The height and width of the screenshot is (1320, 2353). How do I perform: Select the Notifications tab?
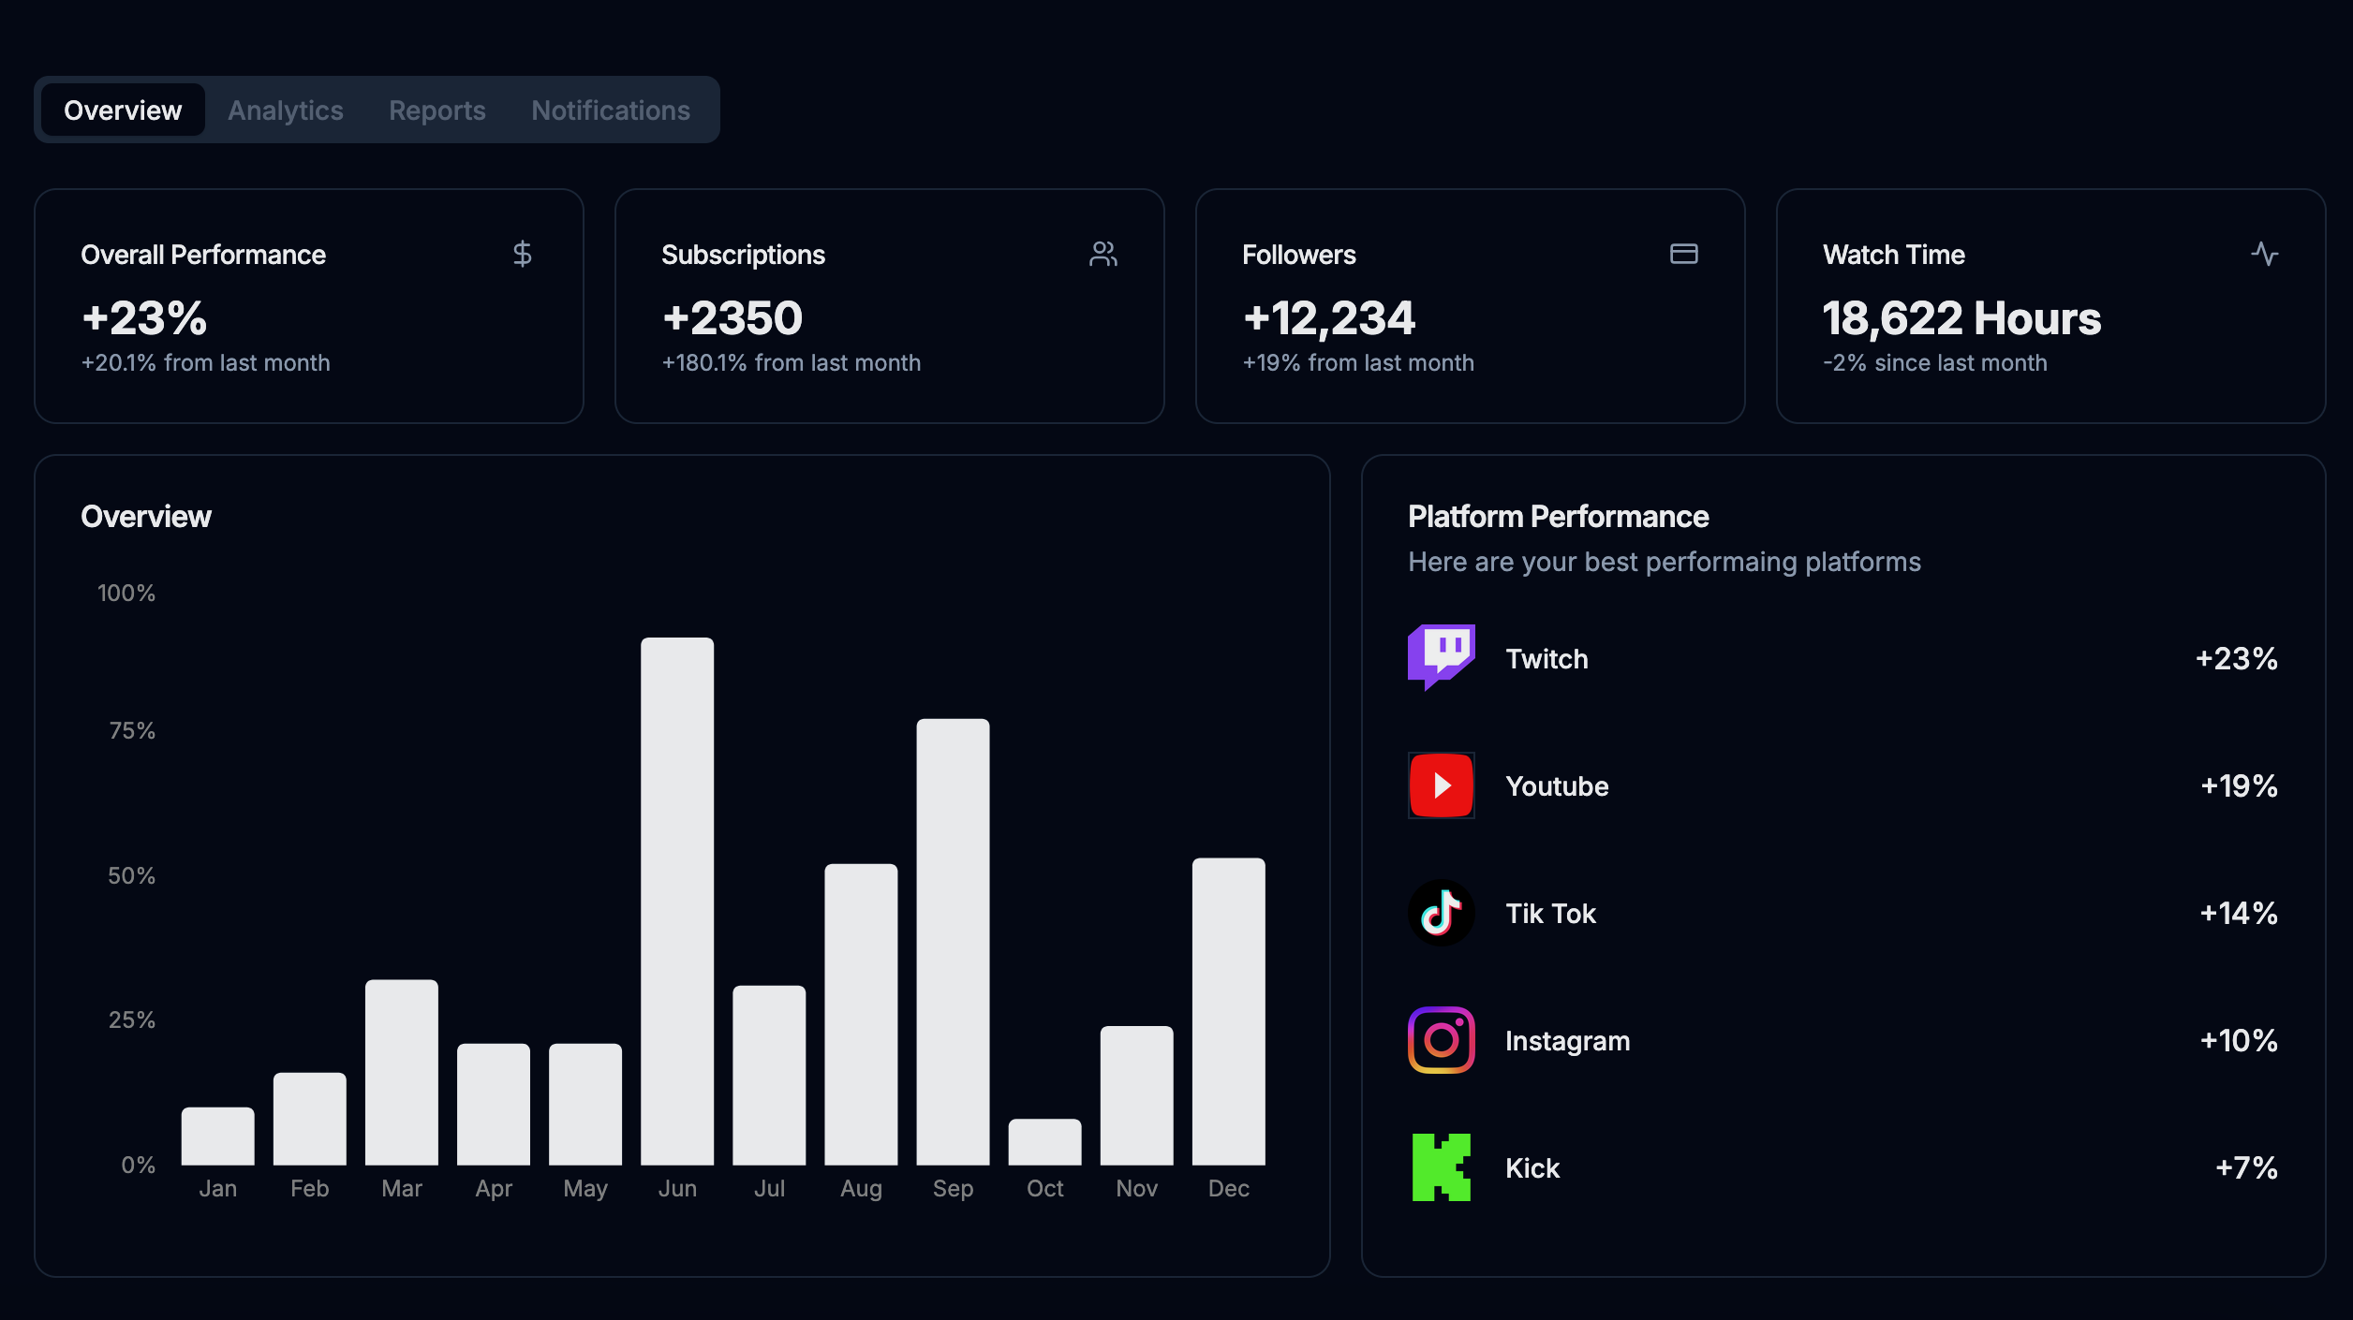pos(611,110)
